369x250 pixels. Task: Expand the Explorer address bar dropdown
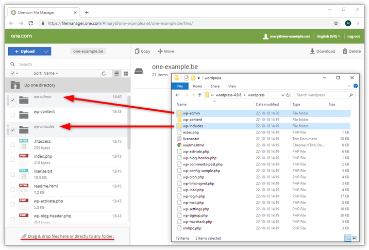(x=282, y=95)
